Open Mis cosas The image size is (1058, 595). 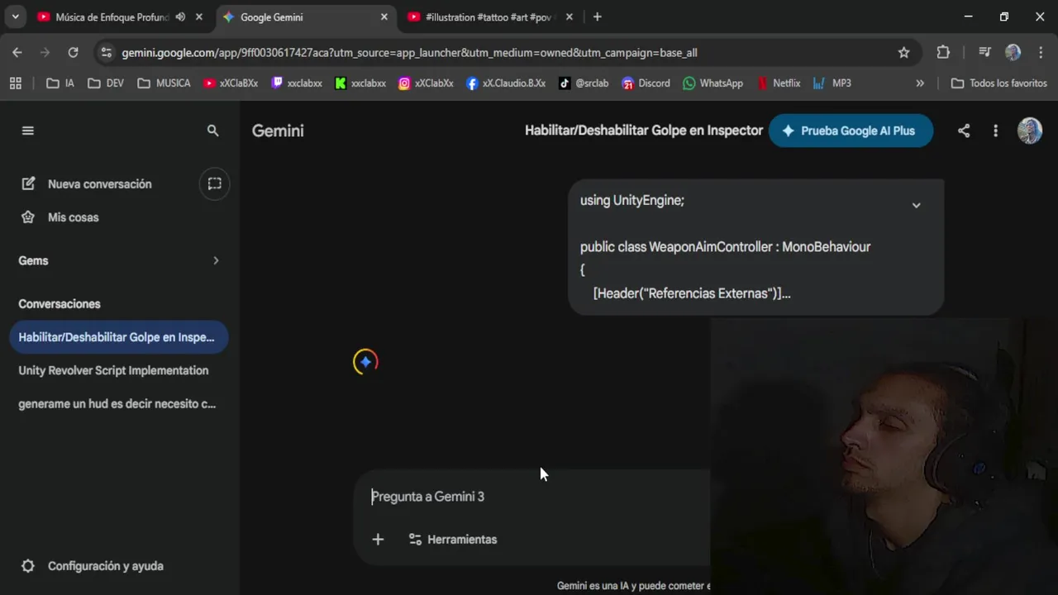click(x=60, y=217)
